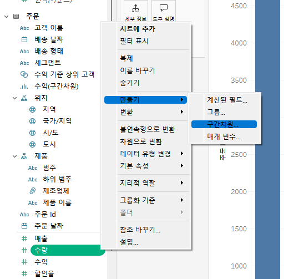This screenshot has height=279, width=294.
Task: Open the 세부 정보 marks card button
Action: 136,12
